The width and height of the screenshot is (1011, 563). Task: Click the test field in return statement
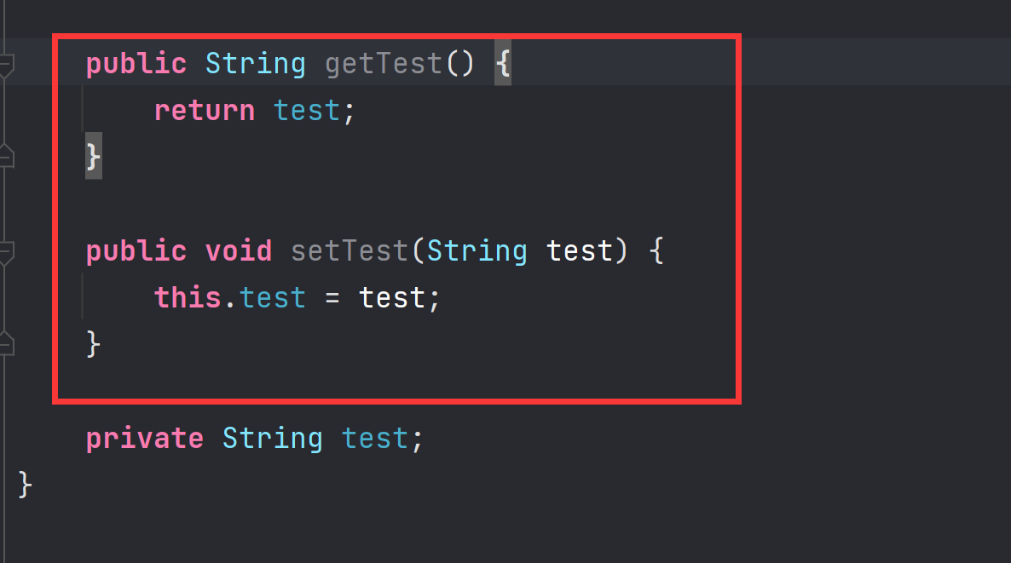(x=307, y=110)
